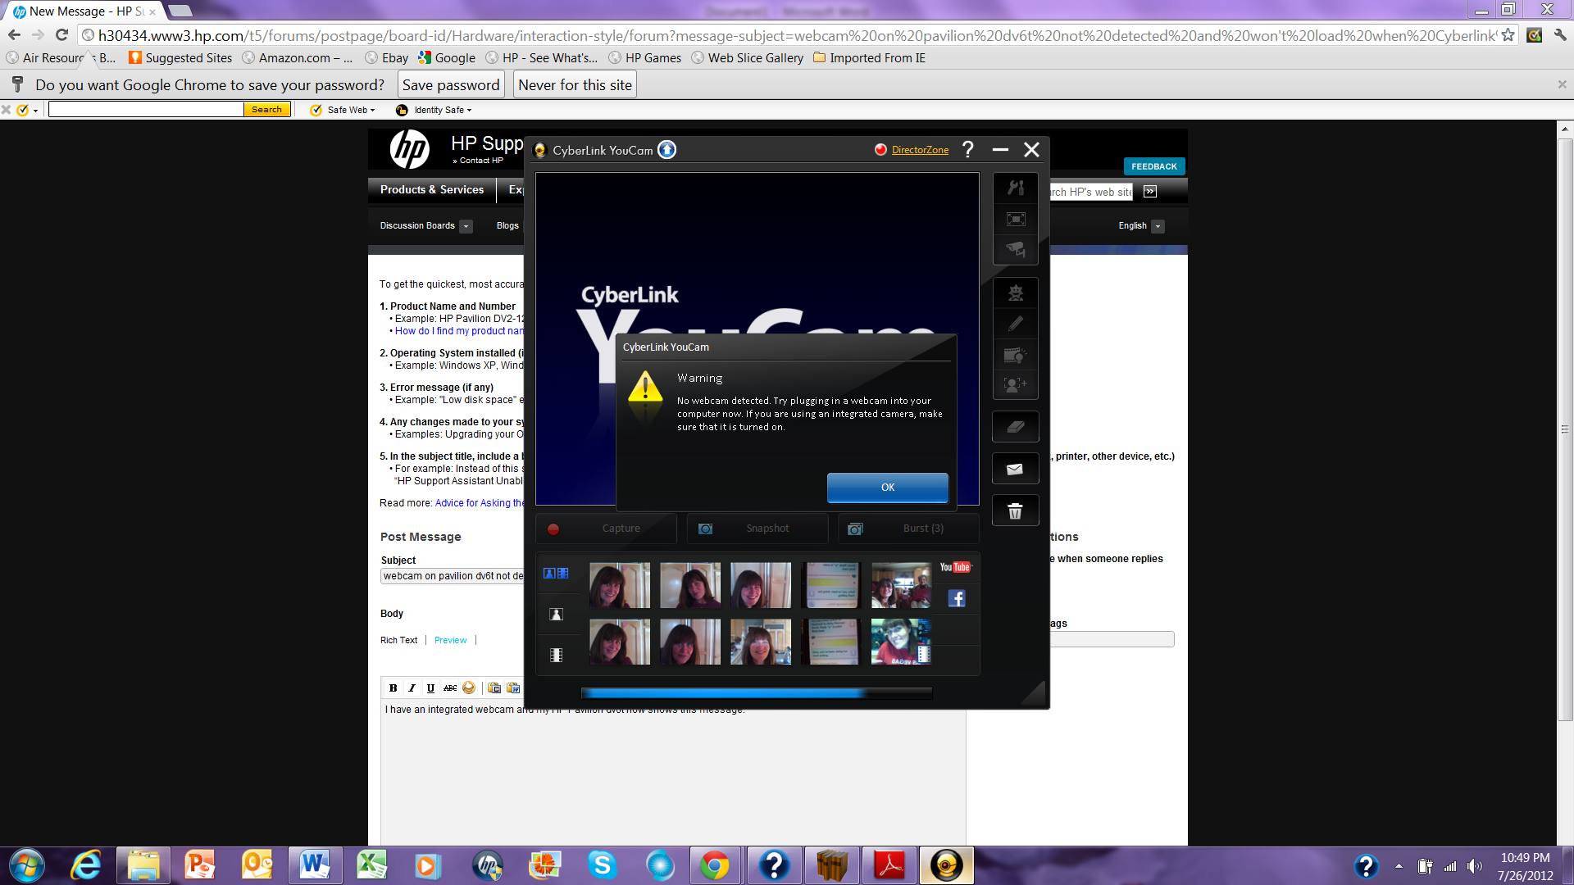Show videos only filmstrip filter
The width and height of the screenshot is (1574, 885).
coord(556,656)
